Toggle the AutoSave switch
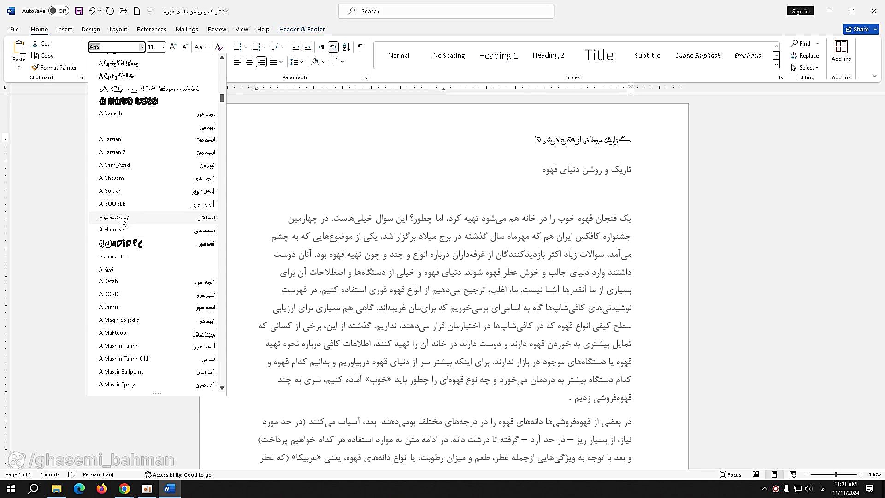The image size is (885, 498). point(59,11)
